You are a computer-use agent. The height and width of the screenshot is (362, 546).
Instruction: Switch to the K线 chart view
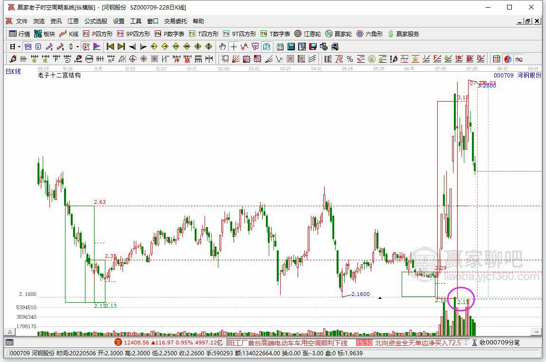click(x=68, y=34)
